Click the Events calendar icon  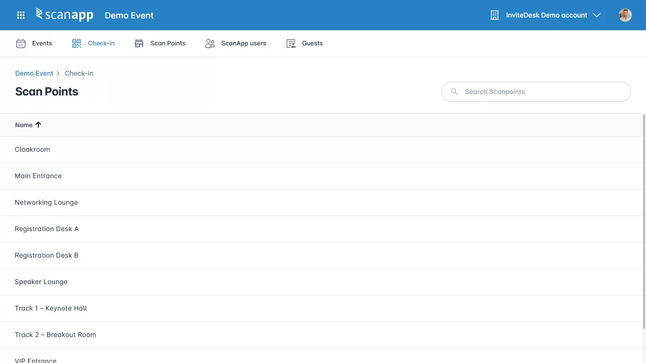click(21, 43)
